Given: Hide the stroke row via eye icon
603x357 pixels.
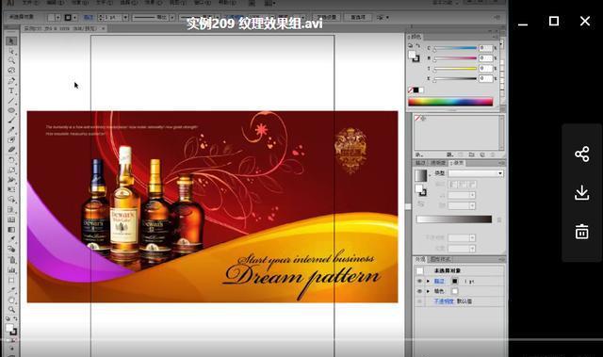Looking at the screenshot, I should (x=419, y=282).
